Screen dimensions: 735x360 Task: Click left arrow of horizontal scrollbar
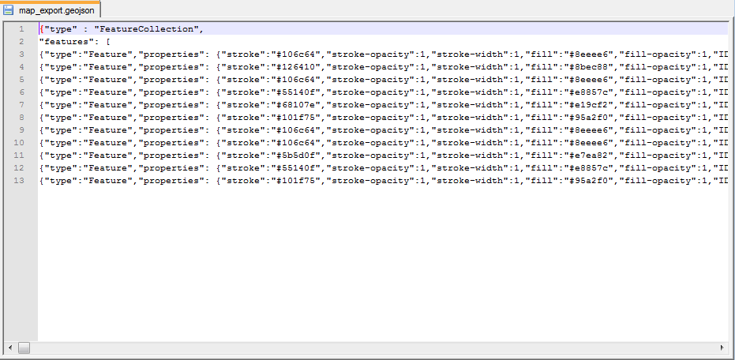[10, 347]
